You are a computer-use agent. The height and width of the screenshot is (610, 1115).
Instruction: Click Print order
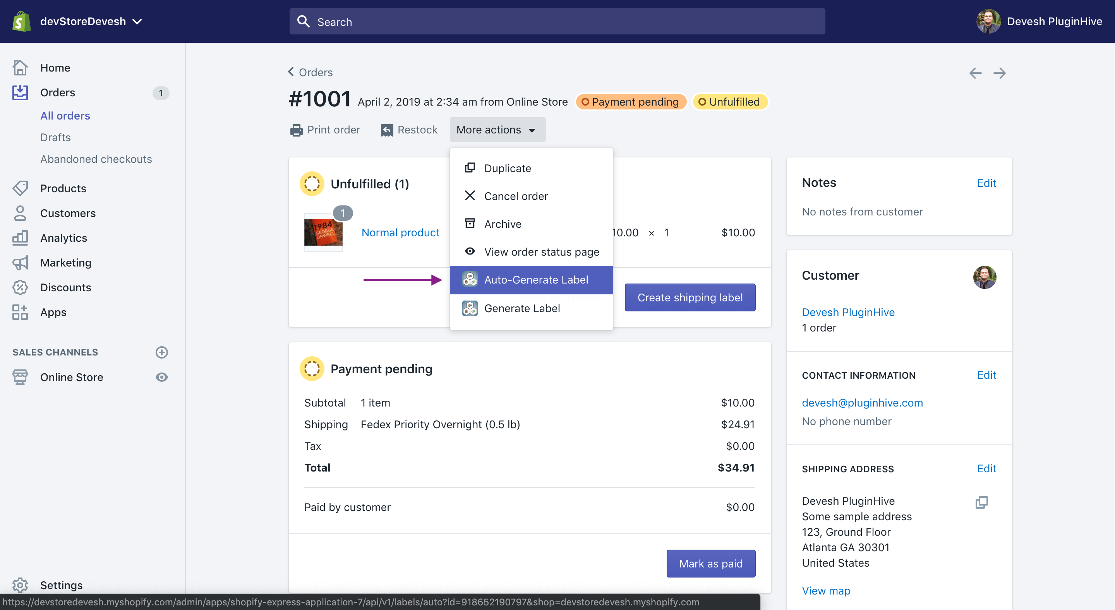point(325,129)
